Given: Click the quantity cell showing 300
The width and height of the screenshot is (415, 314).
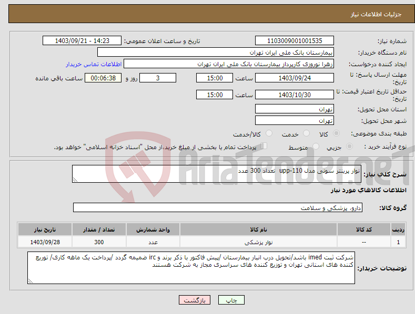Looking at the screenshot, I should click(x=99, y=242).
